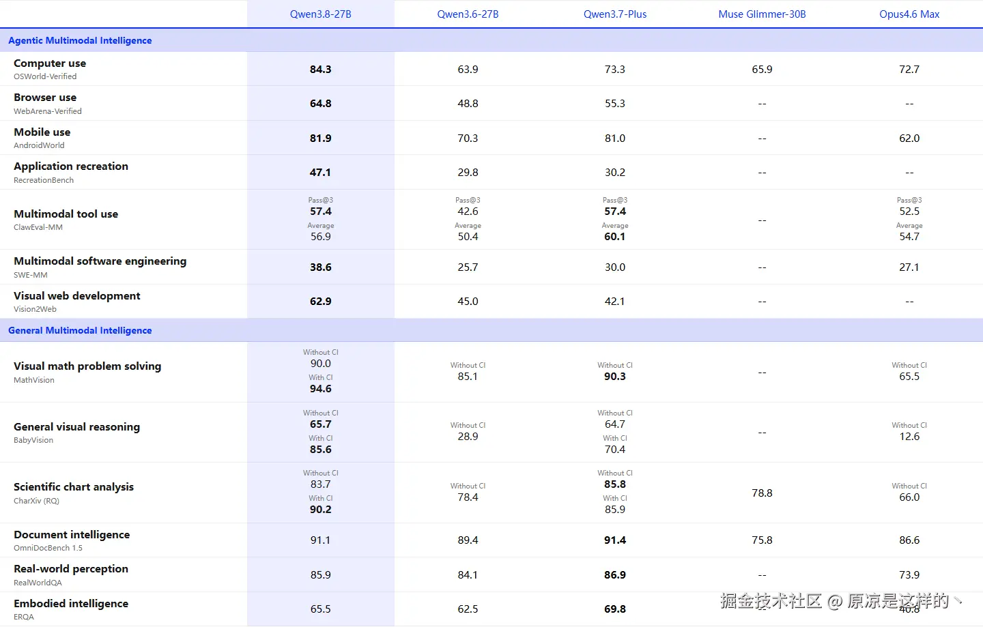Click the Document intelligence row label
Viewport: 983px width, 627px height.
72,535
